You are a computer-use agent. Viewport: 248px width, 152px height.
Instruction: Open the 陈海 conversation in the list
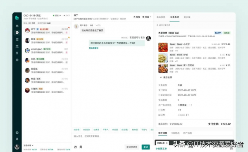pyautogui.click(x=46, y=41)
